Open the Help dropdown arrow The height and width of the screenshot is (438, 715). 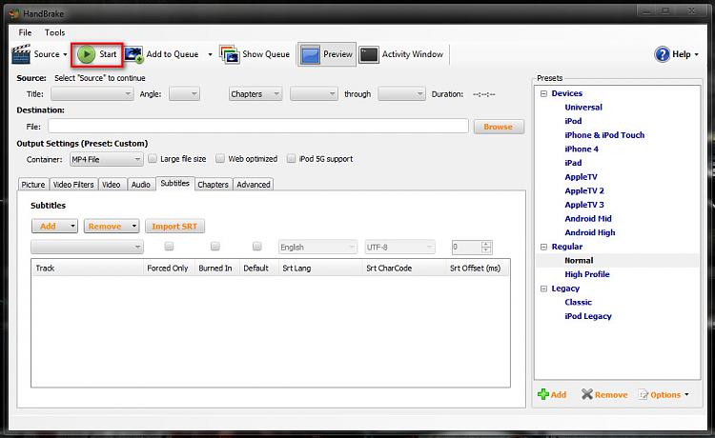[x=696, y=54]
